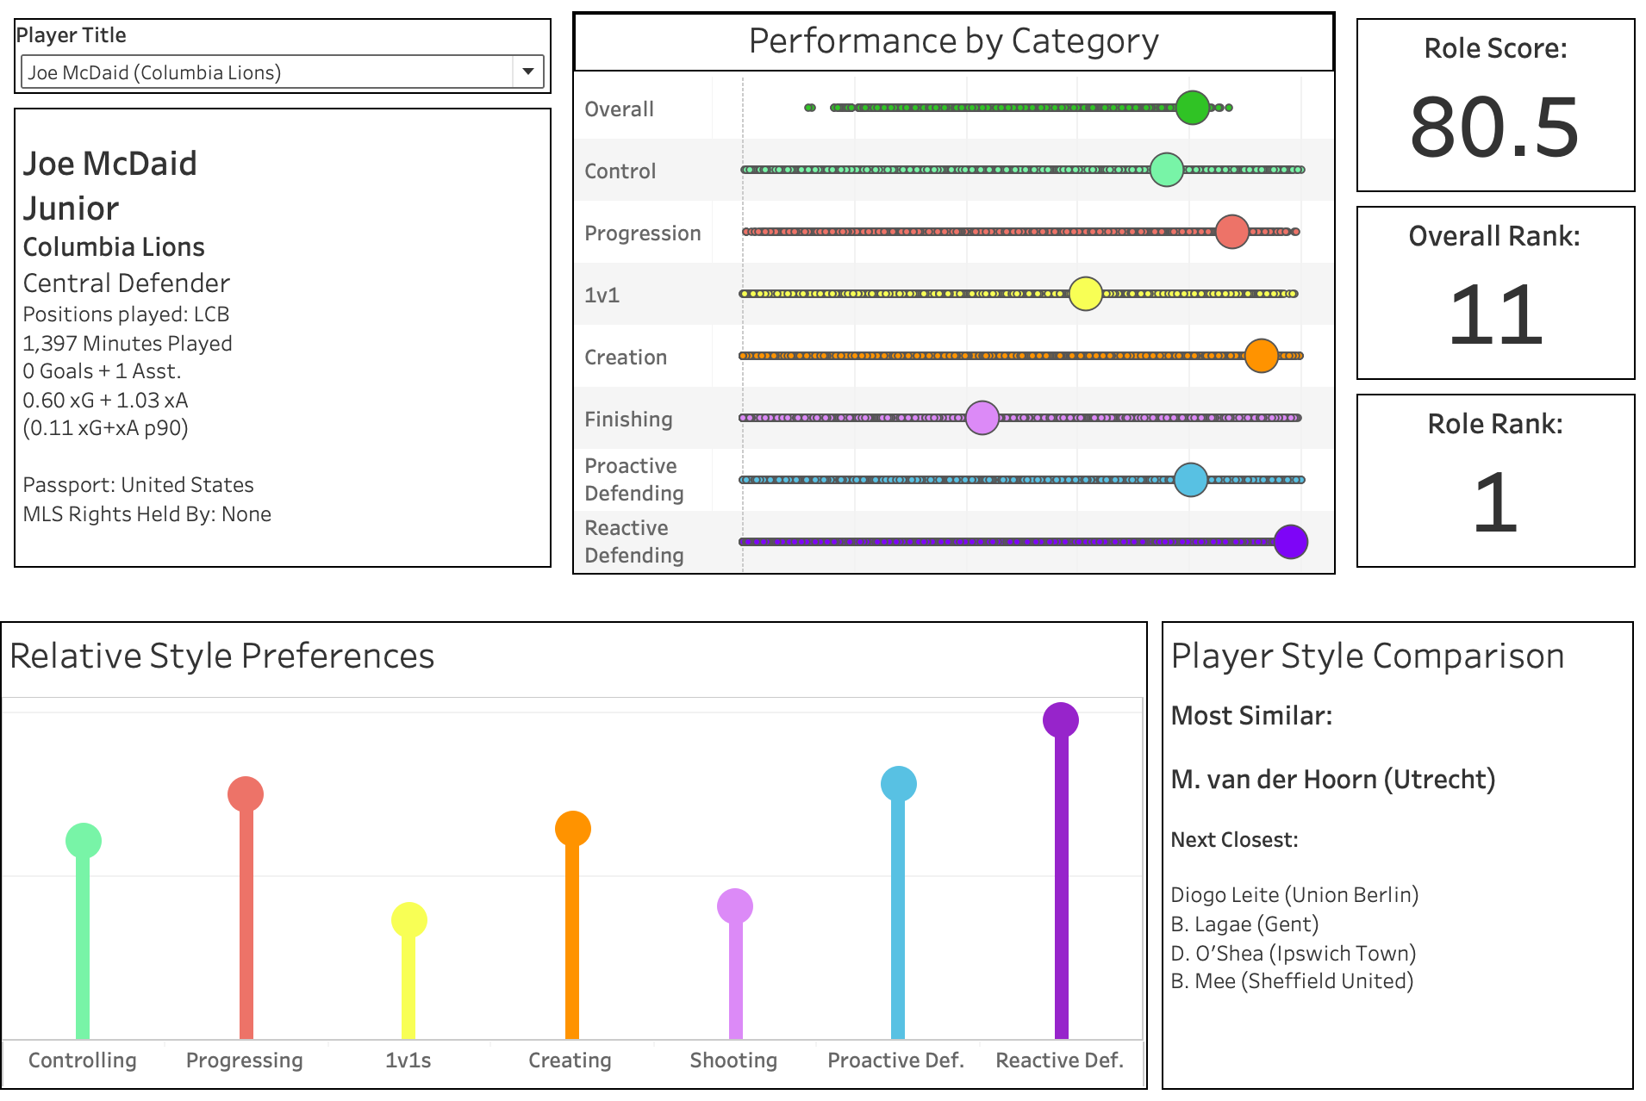The height and width of the screenshot is (1101, 1646).
Task: Click B. Lagae (Gent) entry
Action: click(1244, 924)
